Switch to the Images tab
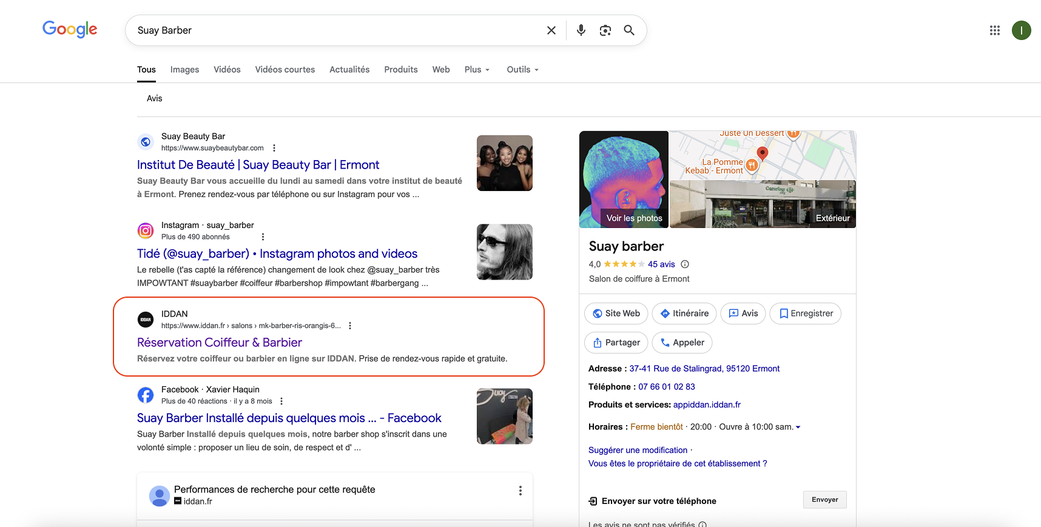 pos(184,70)
